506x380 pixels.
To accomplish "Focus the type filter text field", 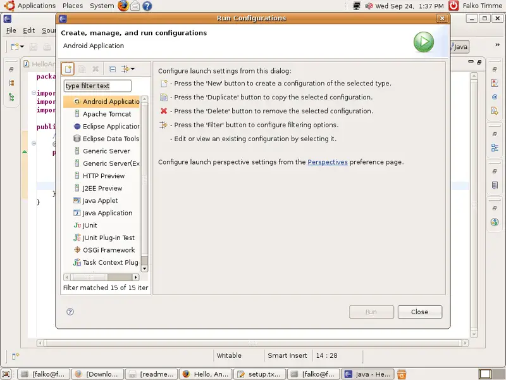I will coord(97,86).
